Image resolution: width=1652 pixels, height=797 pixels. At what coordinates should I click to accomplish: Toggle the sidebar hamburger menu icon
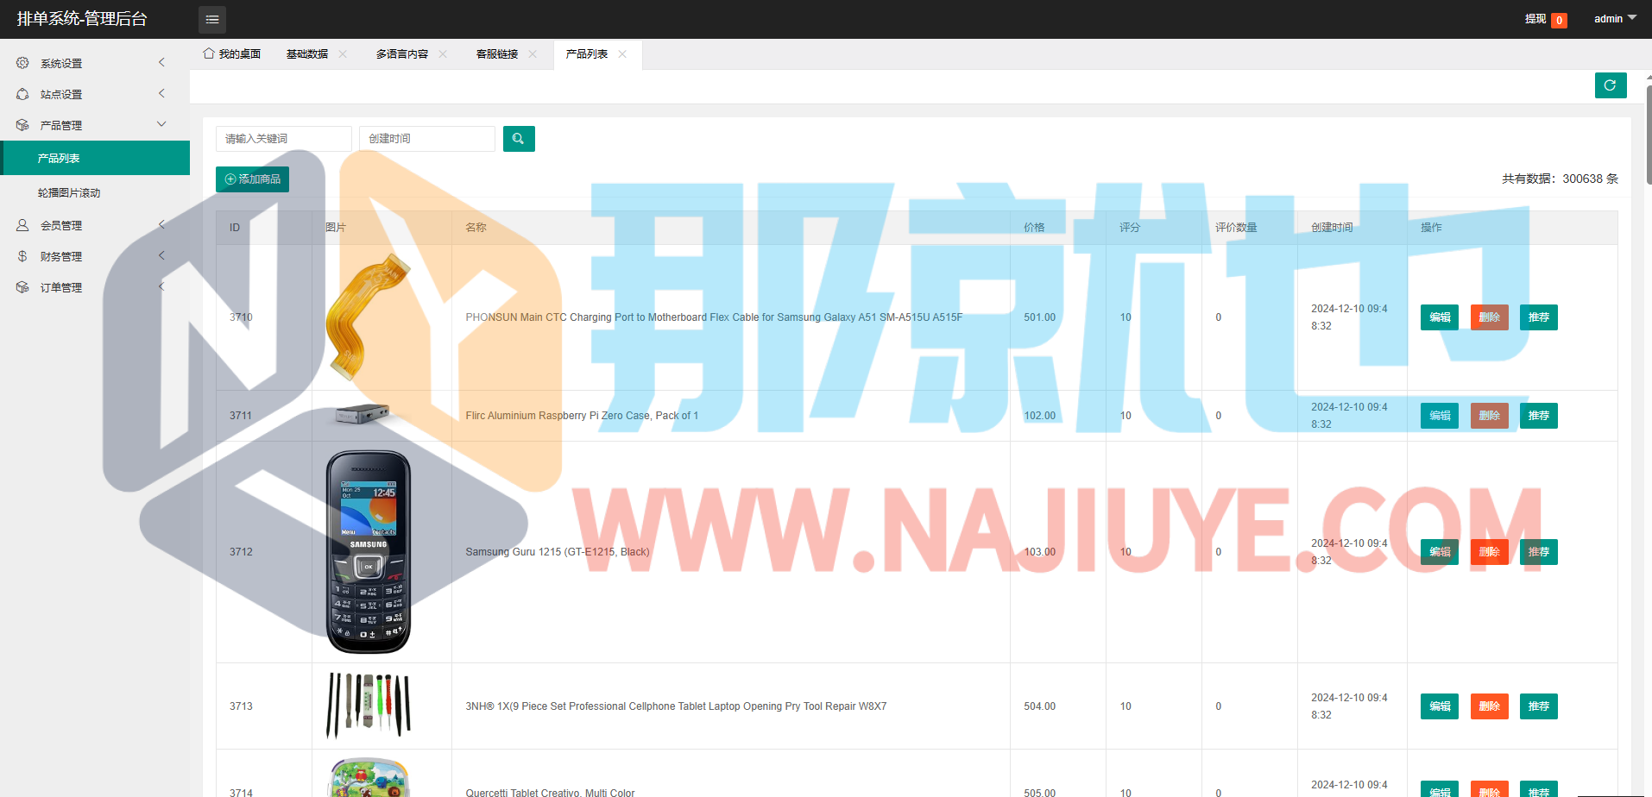(211, 19)
